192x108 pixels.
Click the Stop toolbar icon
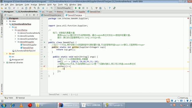[87, 8]
